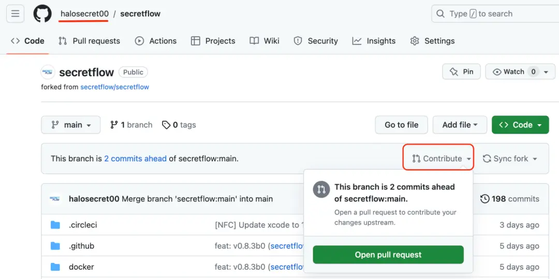Click the halosecret00 commit author name
This screenshot has width=559, height=279.
94,199
